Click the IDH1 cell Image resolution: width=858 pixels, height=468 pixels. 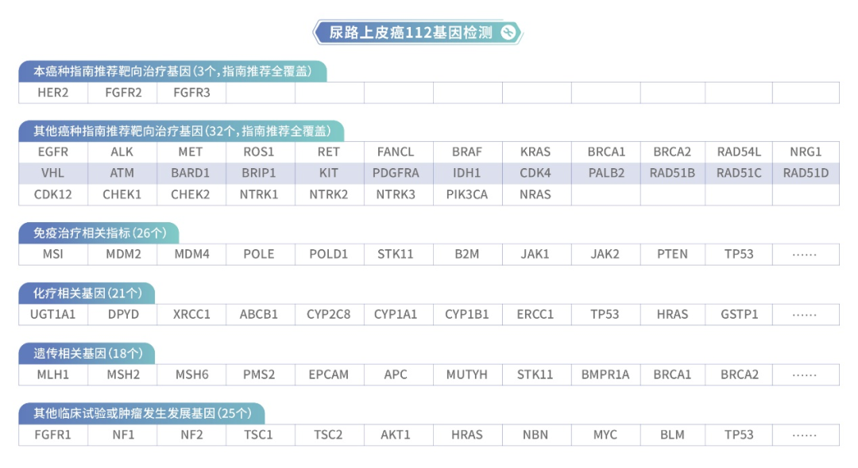468,173
